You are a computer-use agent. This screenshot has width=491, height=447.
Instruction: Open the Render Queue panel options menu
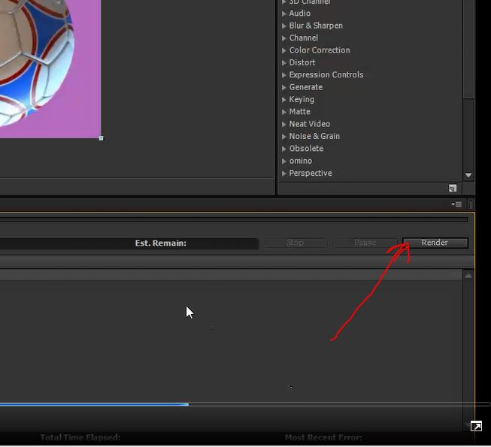[x=456, y=204]
